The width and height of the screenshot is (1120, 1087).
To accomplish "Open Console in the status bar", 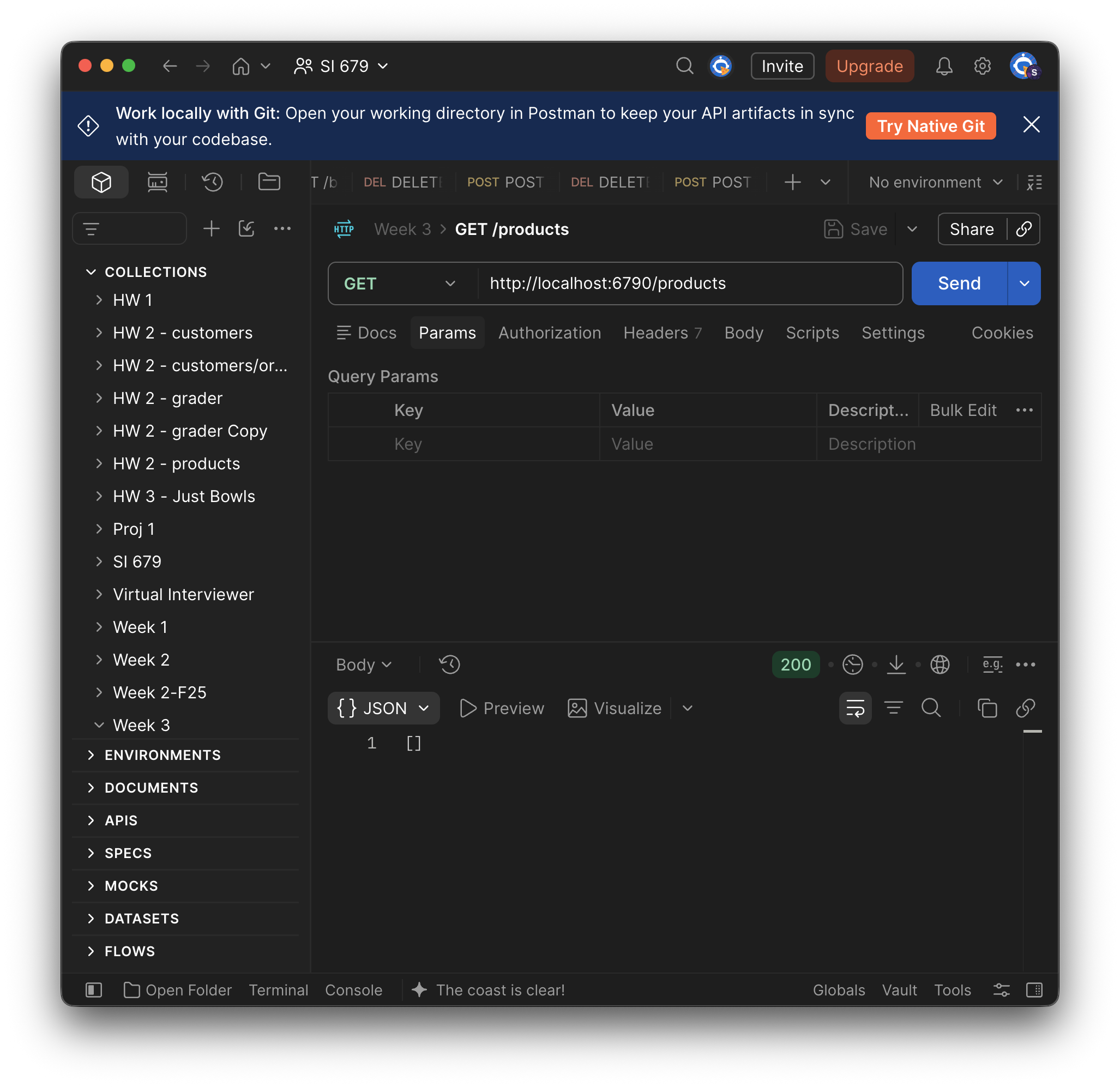I will click(353, 990).
